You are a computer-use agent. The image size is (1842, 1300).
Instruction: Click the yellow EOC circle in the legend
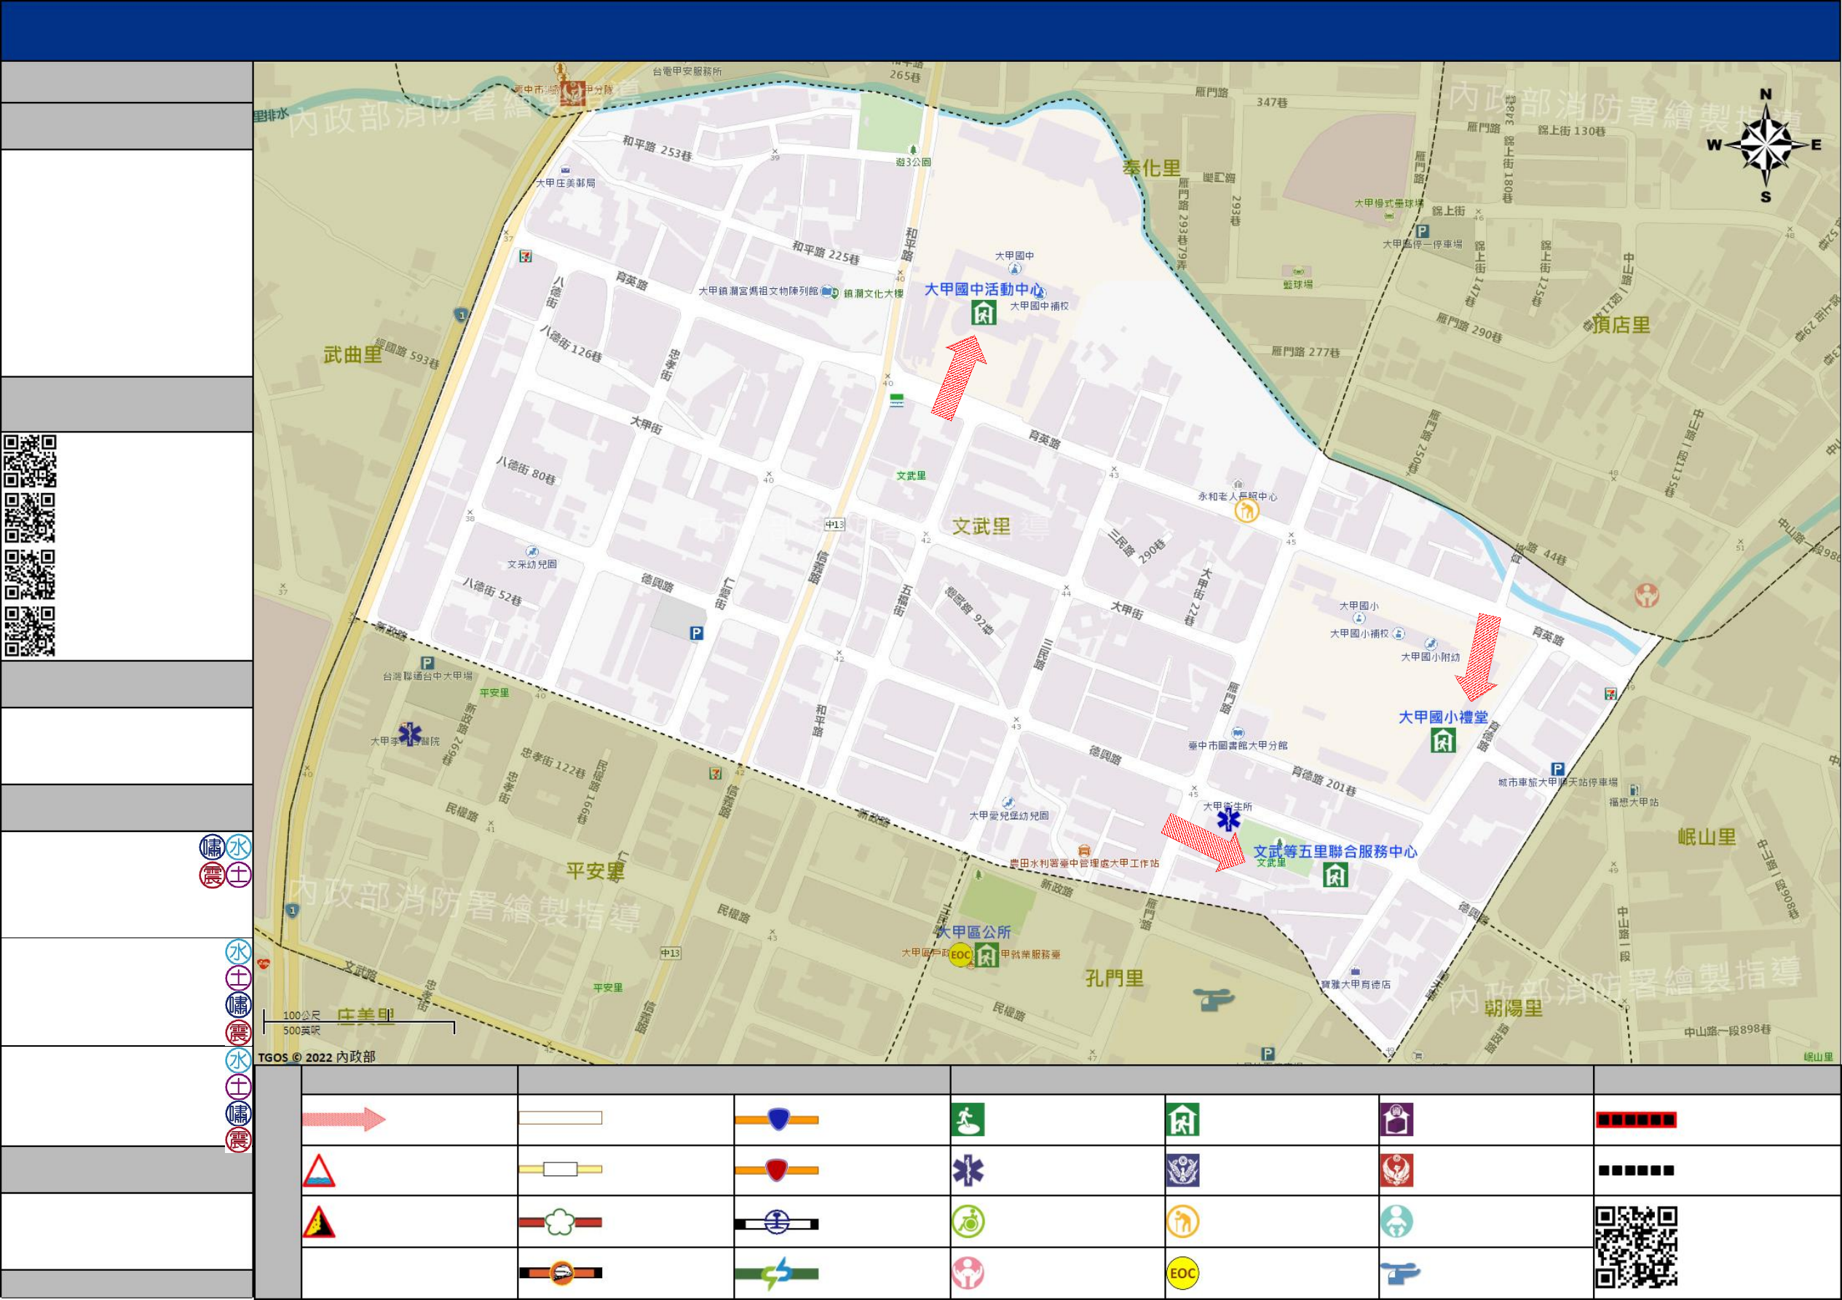click(1182, 1274)
